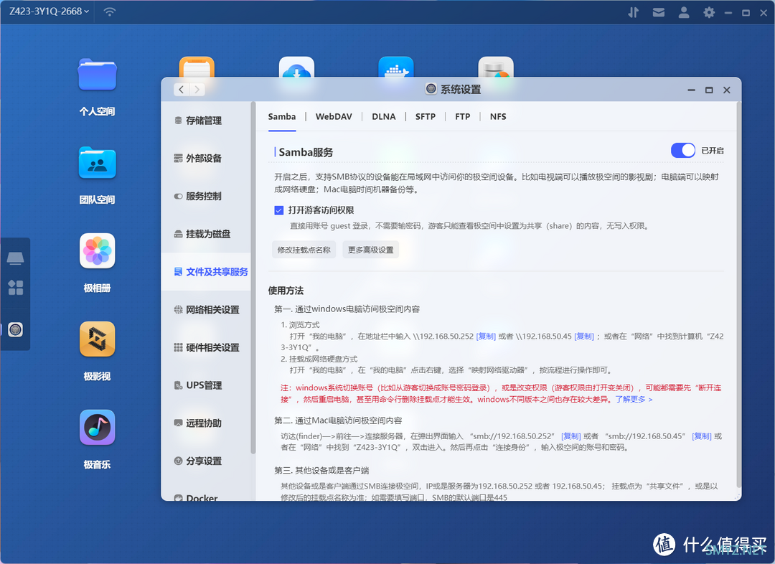The width and height of the screenshot is (775, 564).
Task: Copy the \\192.168.50.252 address via 复制
Action: (x=486, y=336)
